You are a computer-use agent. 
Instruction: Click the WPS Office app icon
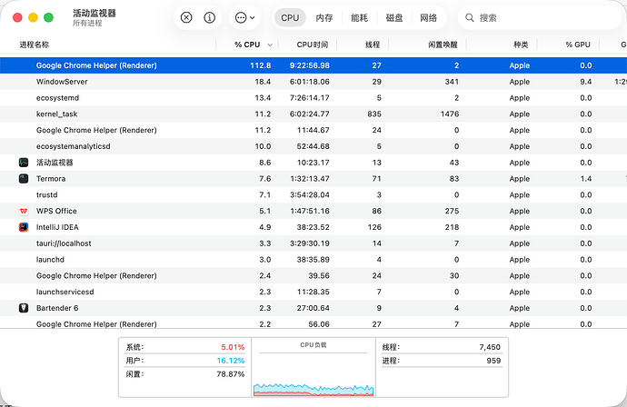tap(24, 211)
